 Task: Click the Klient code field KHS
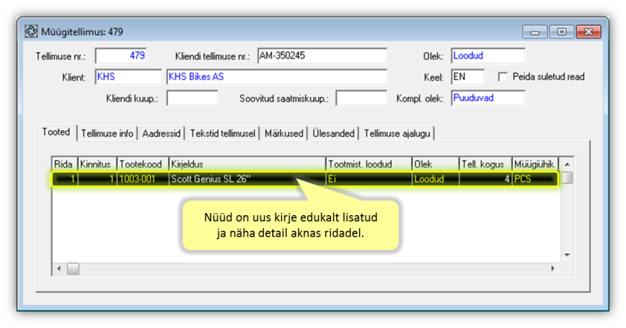click(x=128, y=77)
